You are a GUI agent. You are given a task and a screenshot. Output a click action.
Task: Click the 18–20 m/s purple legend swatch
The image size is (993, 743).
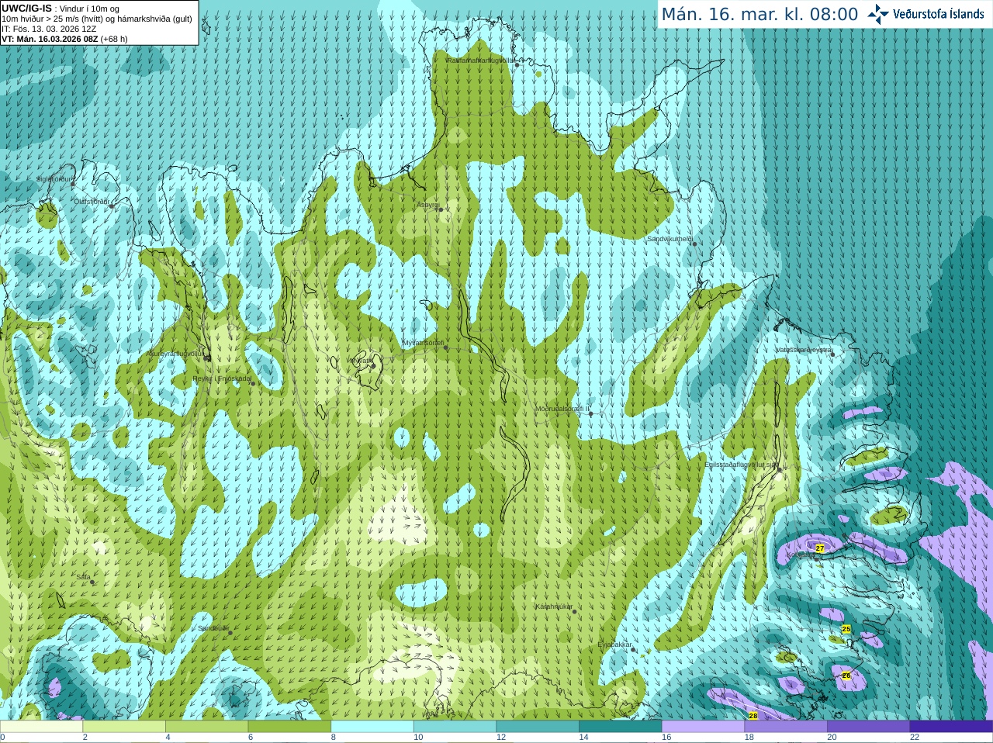[x=786, y=727]
